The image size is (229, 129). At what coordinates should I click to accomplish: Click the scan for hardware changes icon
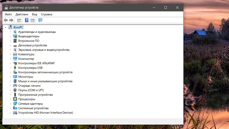point(40,20)
